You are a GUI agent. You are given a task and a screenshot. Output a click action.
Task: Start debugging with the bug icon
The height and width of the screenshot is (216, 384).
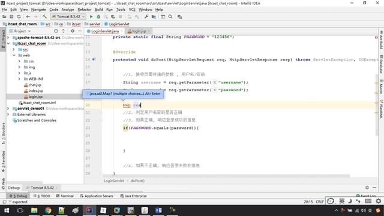98,17
